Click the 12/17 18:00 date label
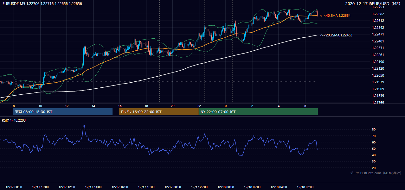 (x=146, y=187)
